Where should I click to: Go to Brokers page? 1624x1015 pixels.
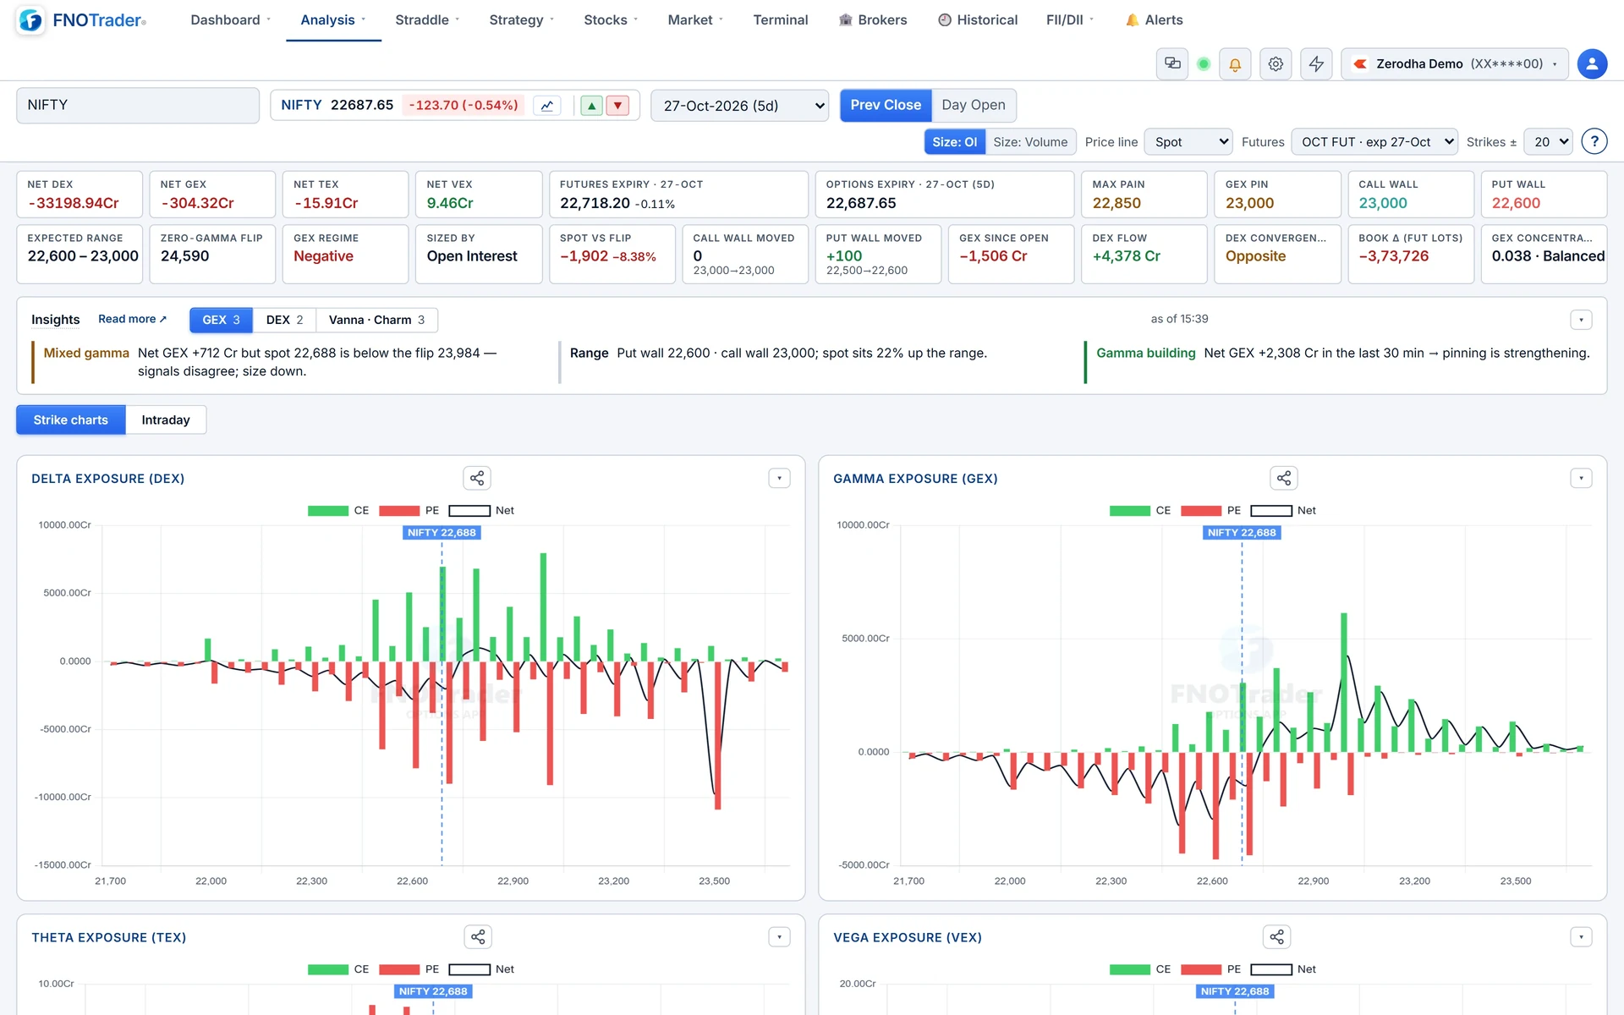pos(873,20)
